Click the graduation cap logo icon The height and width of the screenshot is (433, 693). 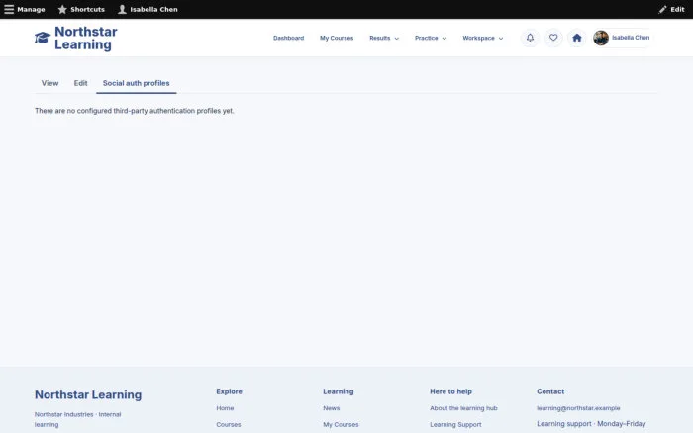tap(43, 38)
